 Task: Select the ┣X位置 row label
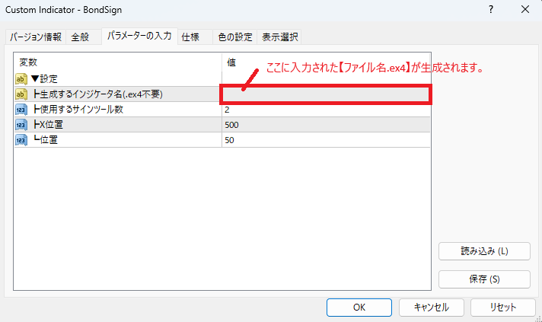[x=48, y=125]
